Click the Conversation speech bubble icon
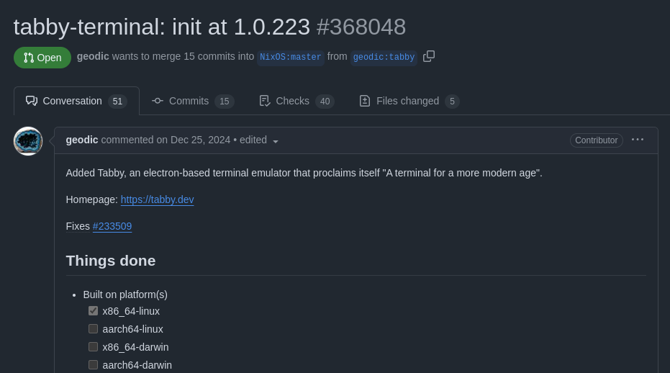The image size is (670, 373). tap(32, 101)
